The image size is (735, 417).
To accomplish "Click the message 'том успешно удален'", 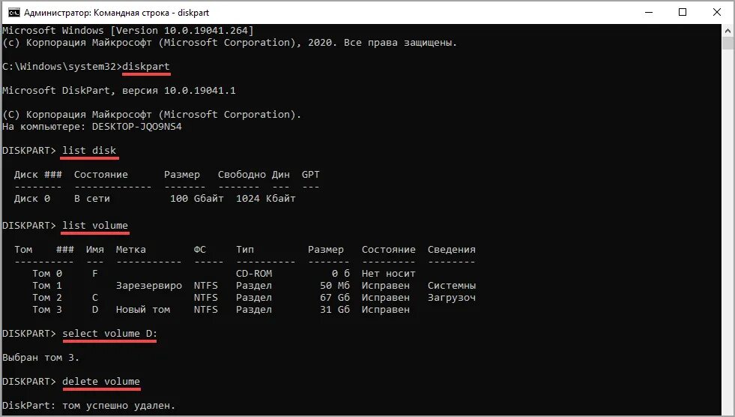I will (118, 405).
